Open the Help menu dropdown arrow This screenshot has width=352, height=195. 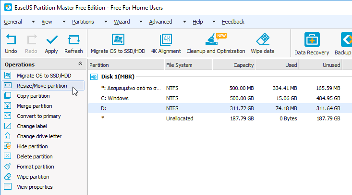[214, 22]
